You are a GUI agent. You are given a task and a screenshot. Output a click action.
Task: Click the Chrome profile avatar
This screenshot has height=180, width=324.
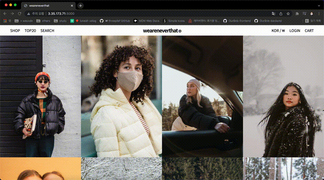312,14
